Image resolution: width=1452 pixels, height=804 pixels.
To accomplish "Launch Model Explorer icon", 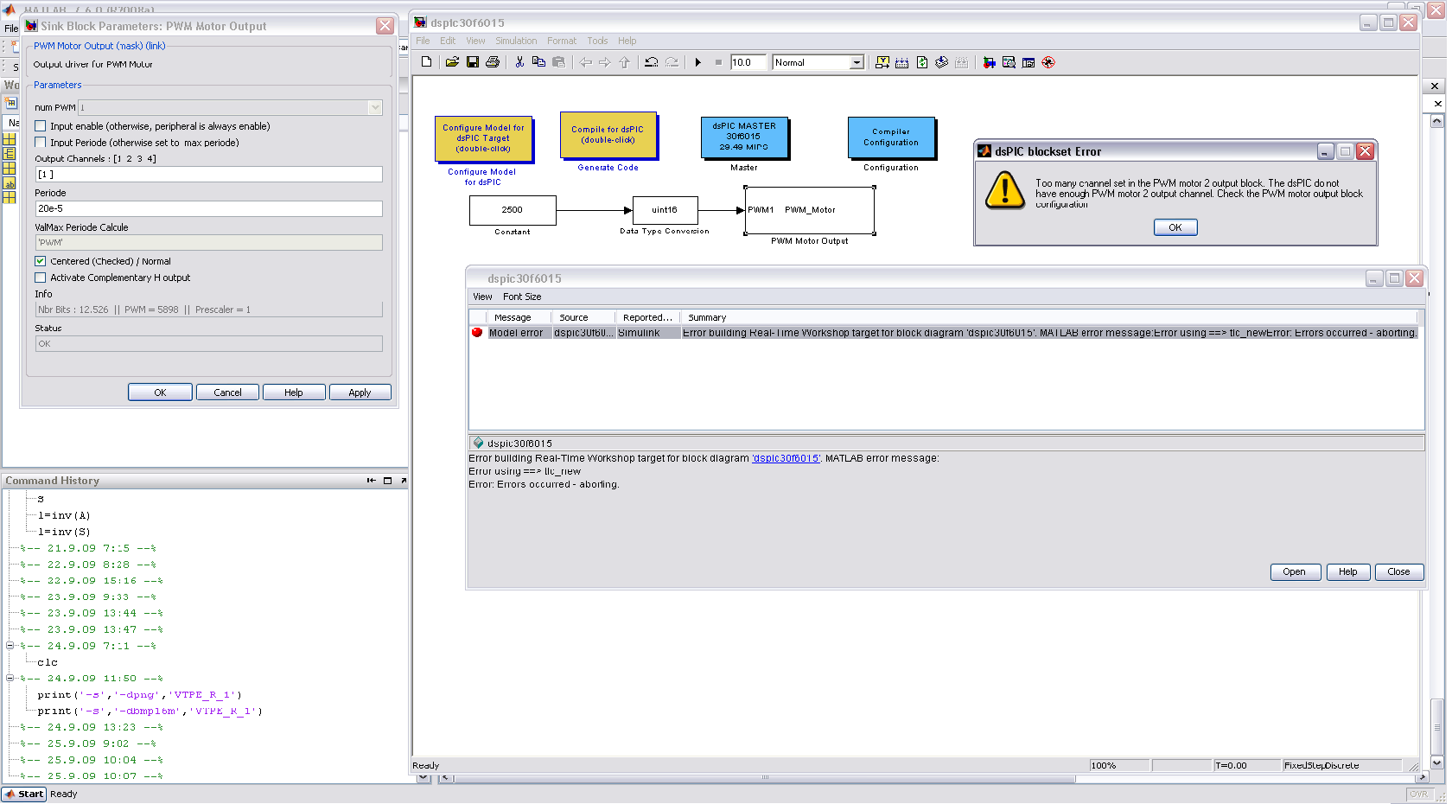I will click(x=1009, y=62).
